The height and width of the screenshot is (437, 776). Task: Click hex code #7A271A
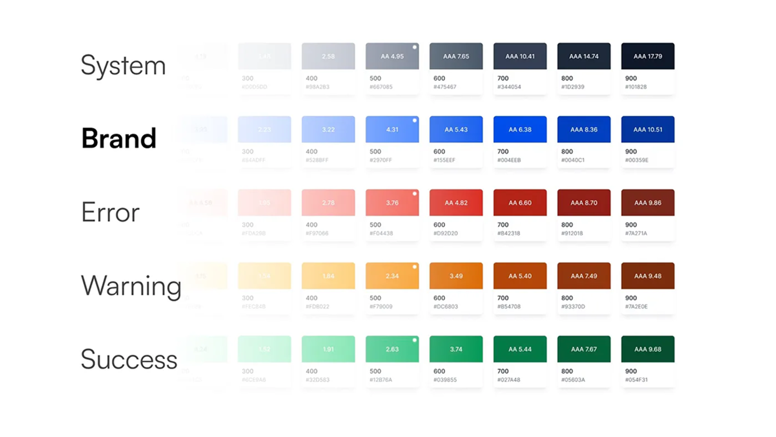[636, 233]
